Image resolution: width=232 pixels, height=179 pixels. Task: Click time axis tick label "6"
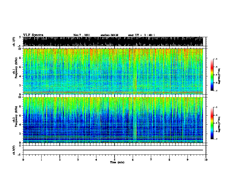133,160
